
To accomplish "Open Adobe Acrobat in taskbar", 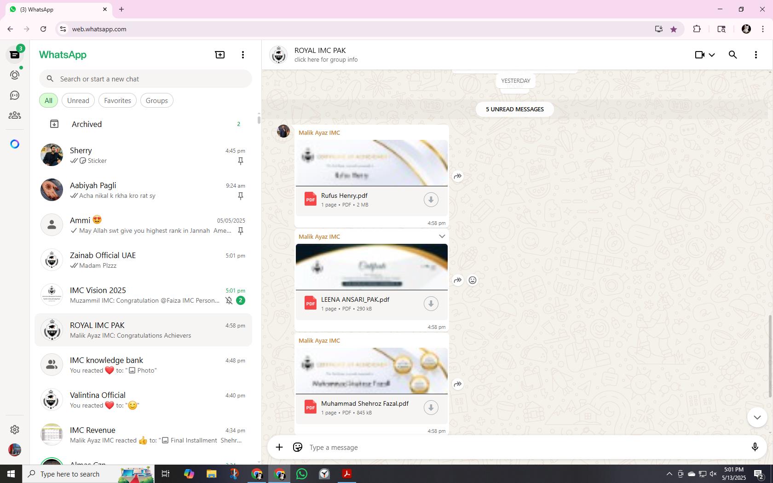I will (x=347, y=474).
